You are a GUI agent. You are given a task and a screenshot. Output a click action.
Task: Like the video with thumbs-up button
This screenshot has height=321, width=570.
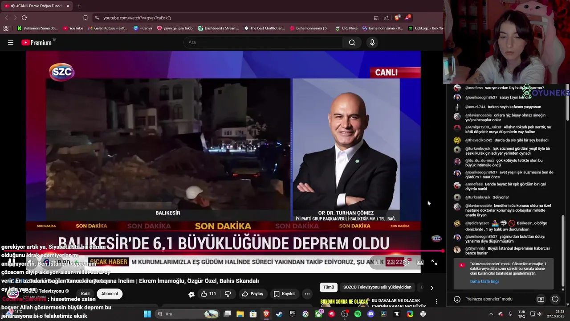tap(208, 294)
